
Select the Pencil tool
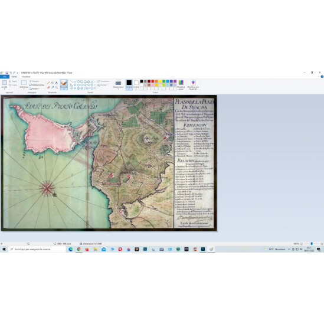pyautogui.click(x=48, y=83)
